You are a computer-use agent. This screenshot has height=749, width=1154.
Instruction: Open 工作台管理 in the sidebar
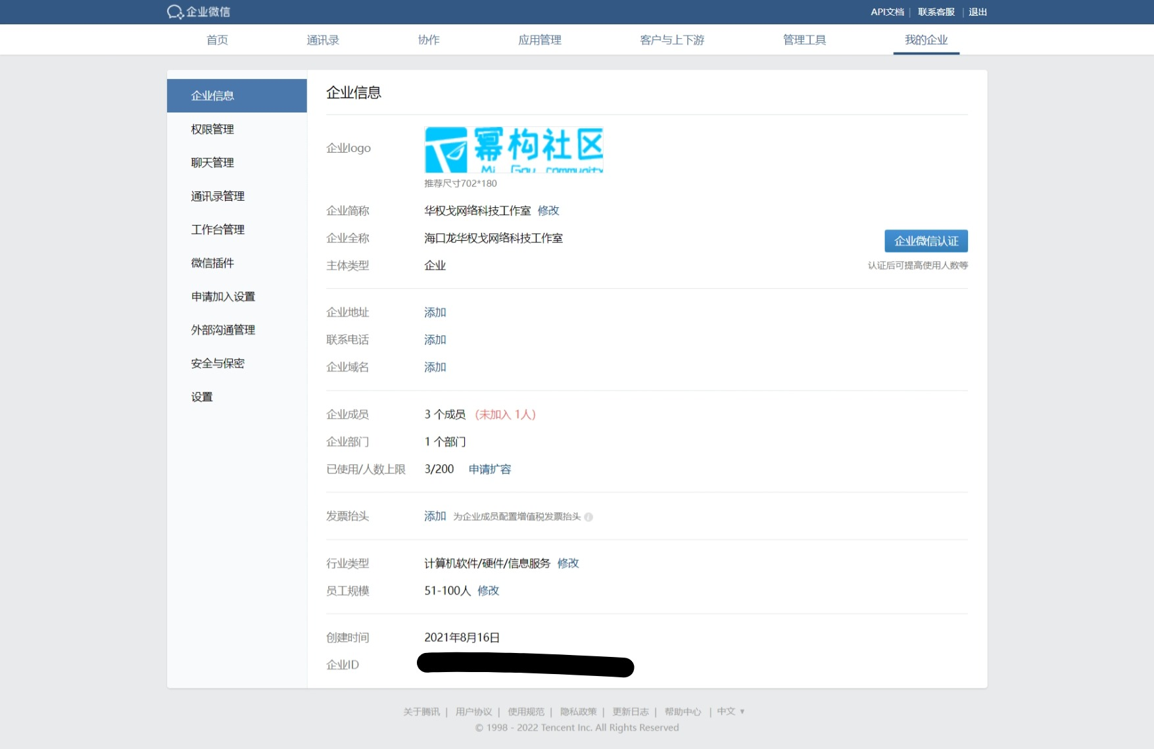pyautogui.click(x=237, y=230)
